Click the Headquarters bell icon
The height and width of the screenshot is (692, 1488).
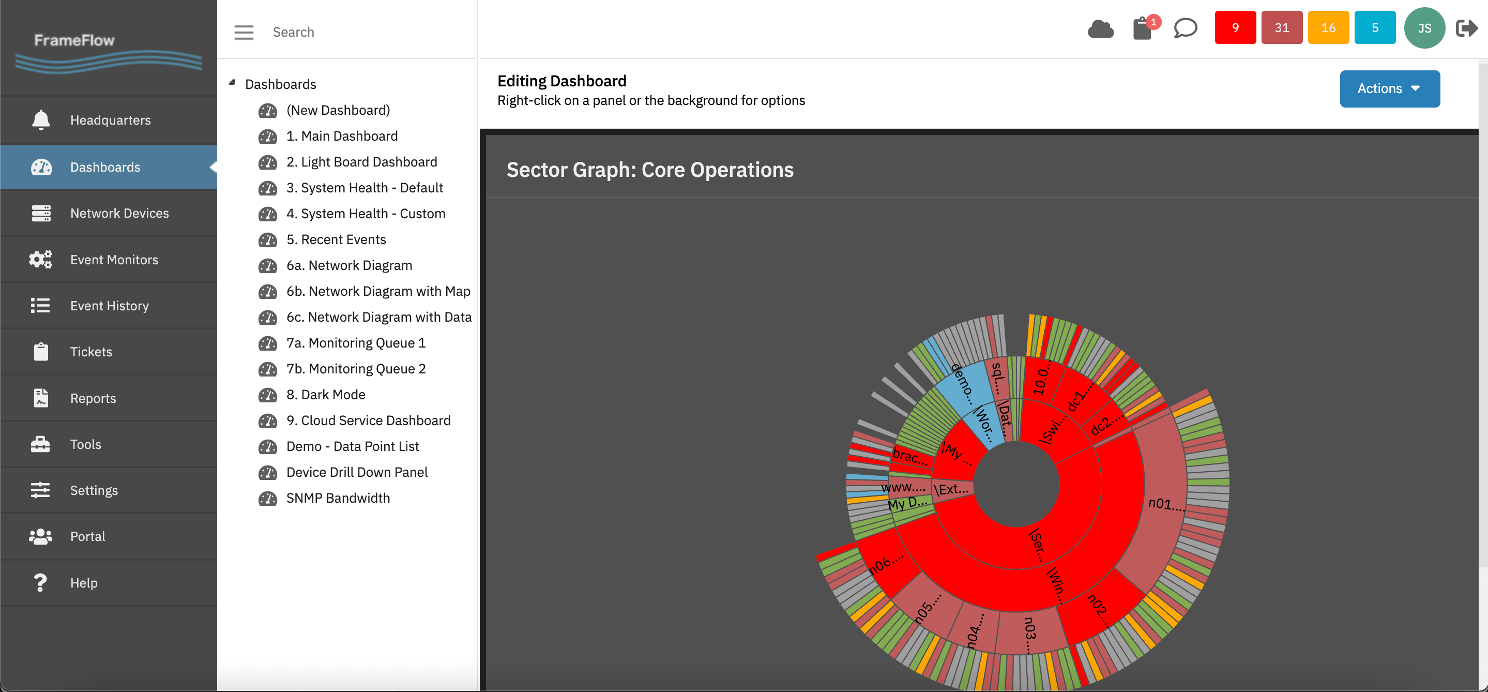click(x=40, y=120)
